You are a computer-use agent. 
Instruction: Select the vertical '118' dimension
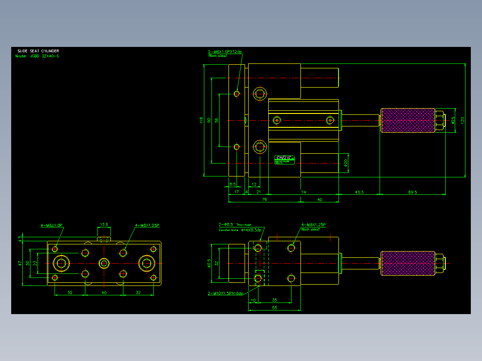tap(201, 120)
